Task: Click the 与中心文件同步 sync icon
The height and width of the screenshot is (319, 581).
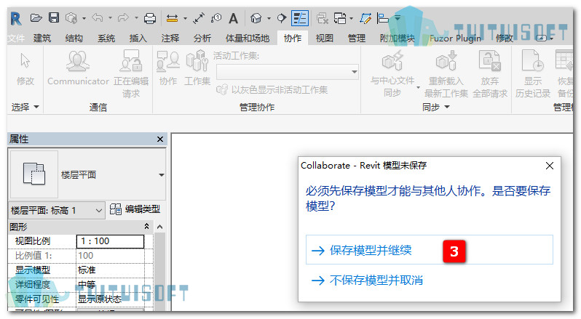Action: 392,74
